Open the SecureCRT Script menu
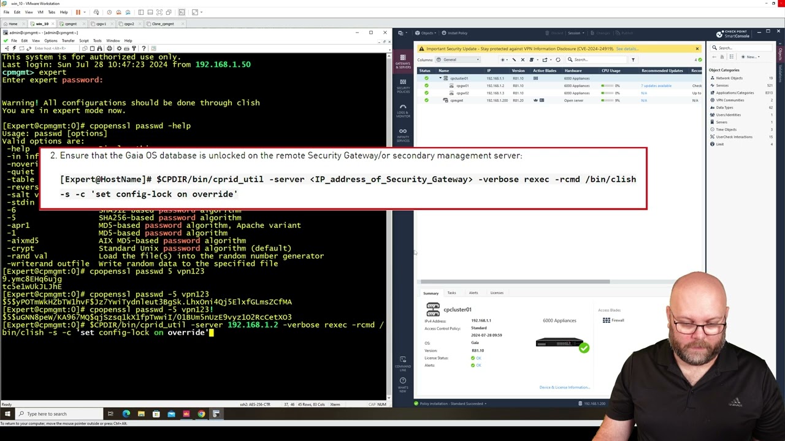This screenshot has width=785, height=441. 83,41
